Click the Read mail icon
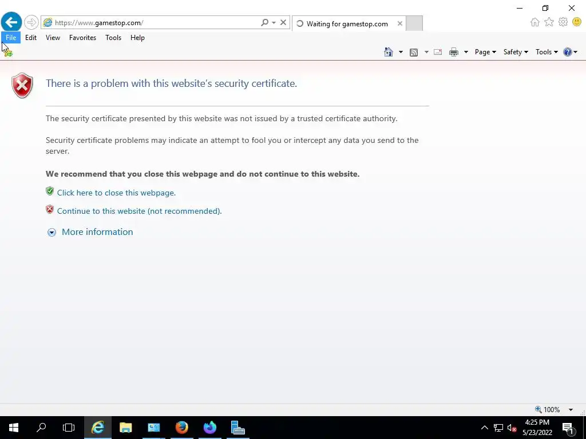The image size is (586, 439). [x=438, y=52]
